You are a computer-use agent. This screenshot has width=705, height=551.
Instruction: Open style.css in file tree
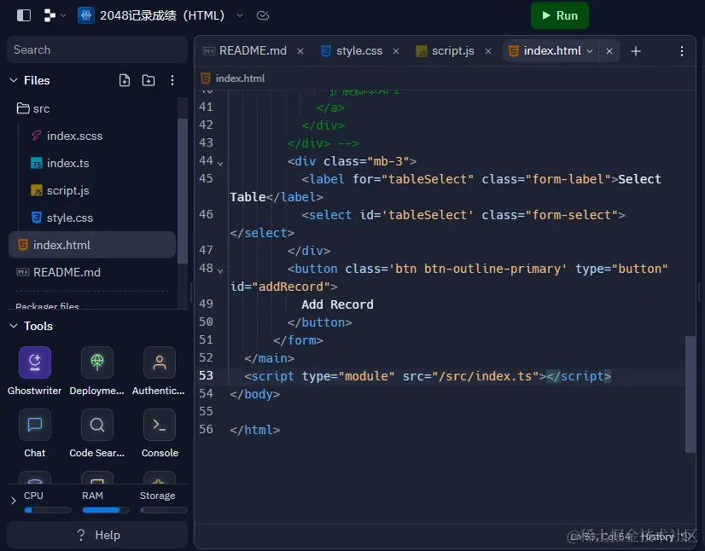(61, 218)
